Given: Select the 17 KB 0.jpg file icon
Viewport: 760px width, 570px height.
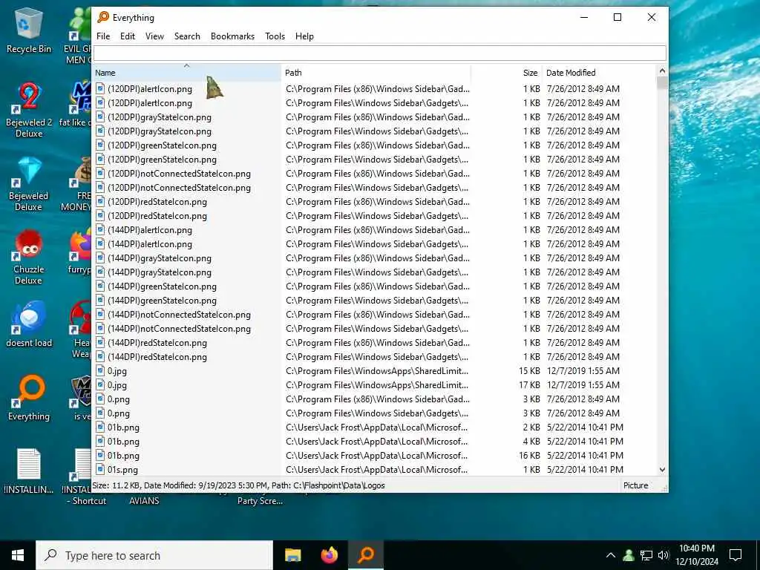Looking at the screenshot, I should (x=100, y=385).
